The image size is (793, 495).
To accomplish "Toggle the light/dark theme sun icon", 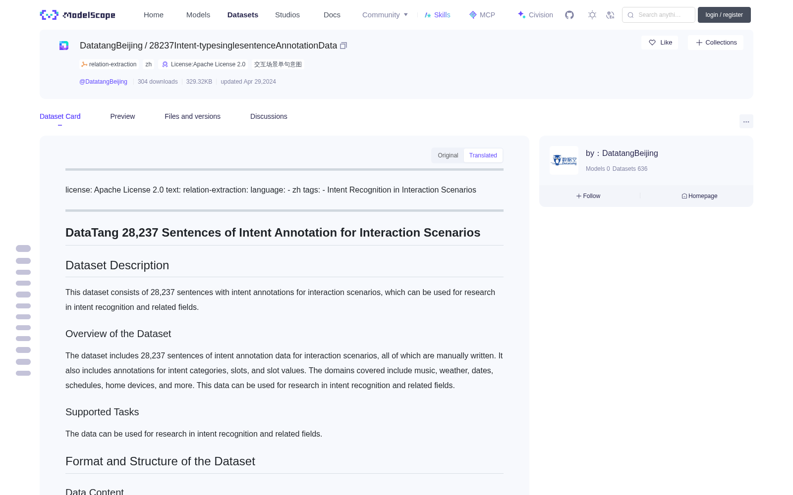I will tap(592, 15).
